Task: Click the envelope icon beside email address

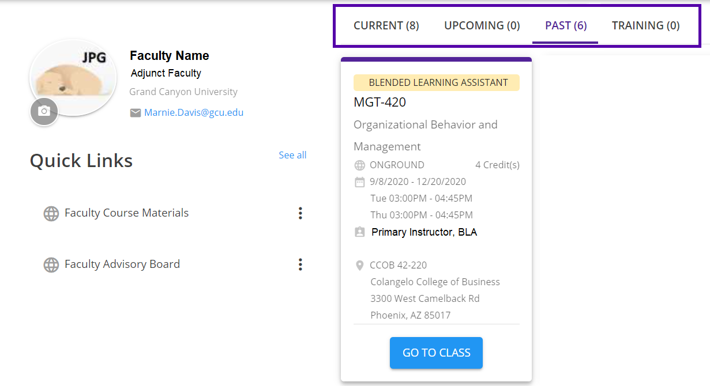Action: point(136,113)
